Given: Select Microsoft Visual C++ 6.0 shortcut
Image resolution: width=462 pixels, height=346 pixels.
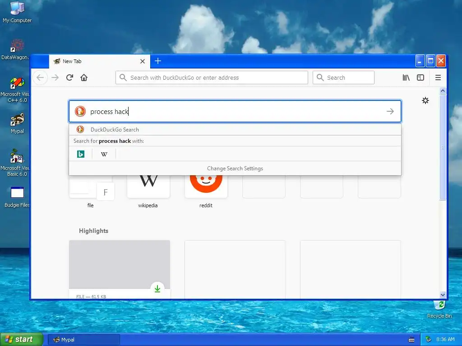Looking at the screenshot, I should pos(15,90).
